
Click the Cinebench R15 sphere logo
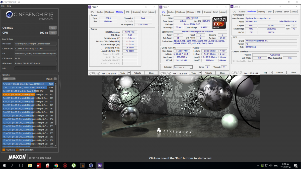10,15
